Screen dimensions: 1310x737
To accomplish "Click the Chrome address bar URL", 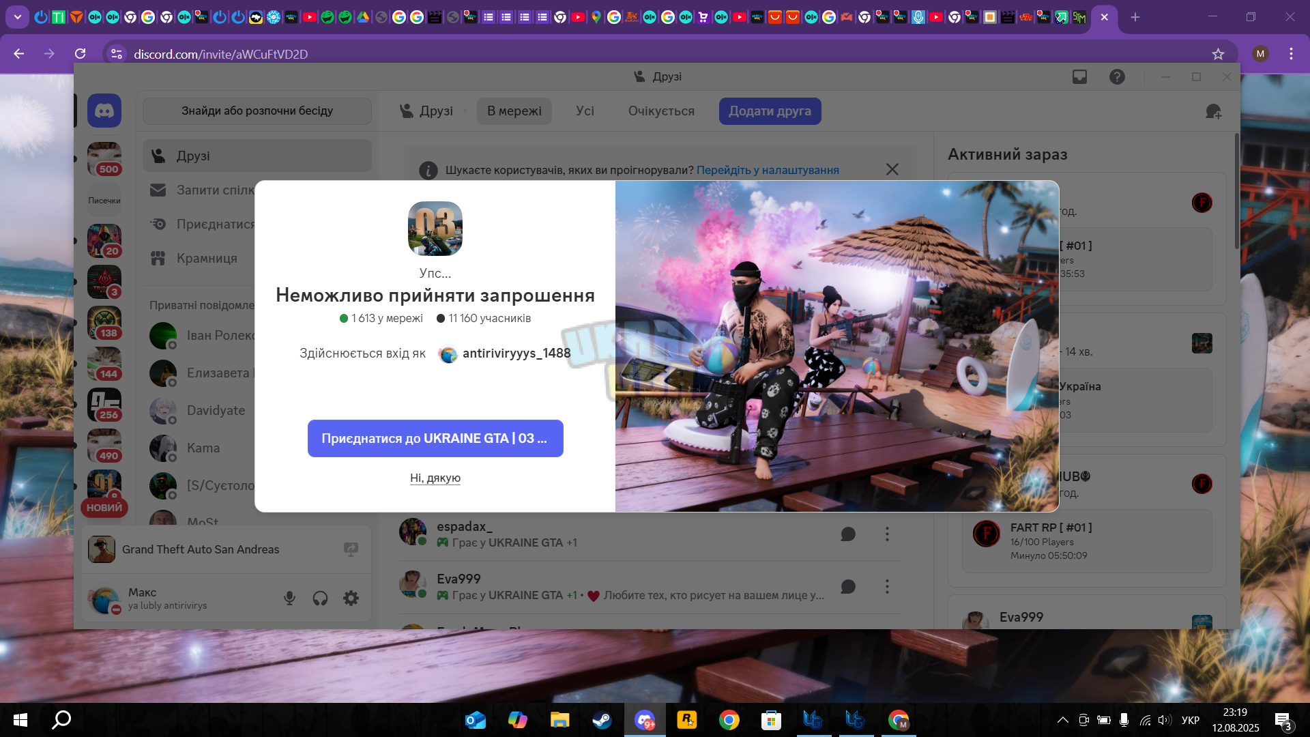I will (x=221, y=54).
